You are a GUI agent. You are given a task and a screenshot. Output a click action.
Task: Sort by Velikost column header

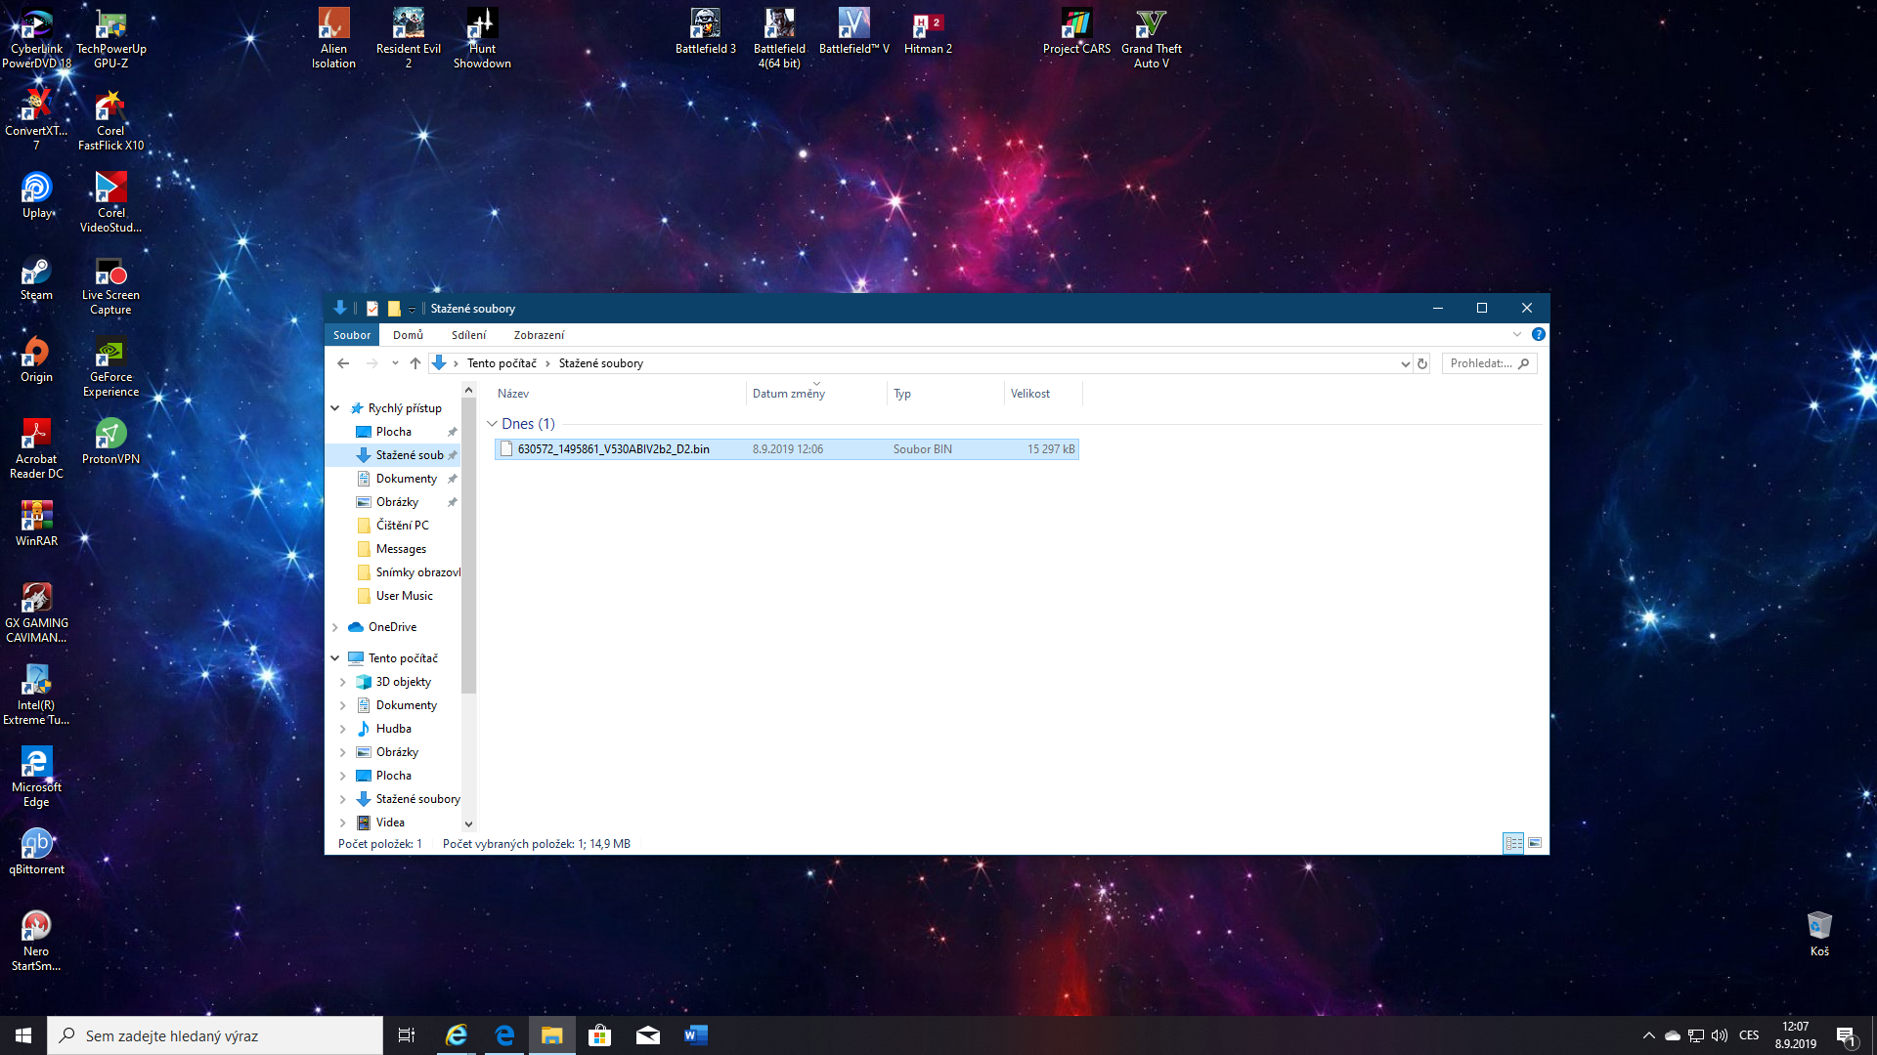click(x=1030, y=394)
